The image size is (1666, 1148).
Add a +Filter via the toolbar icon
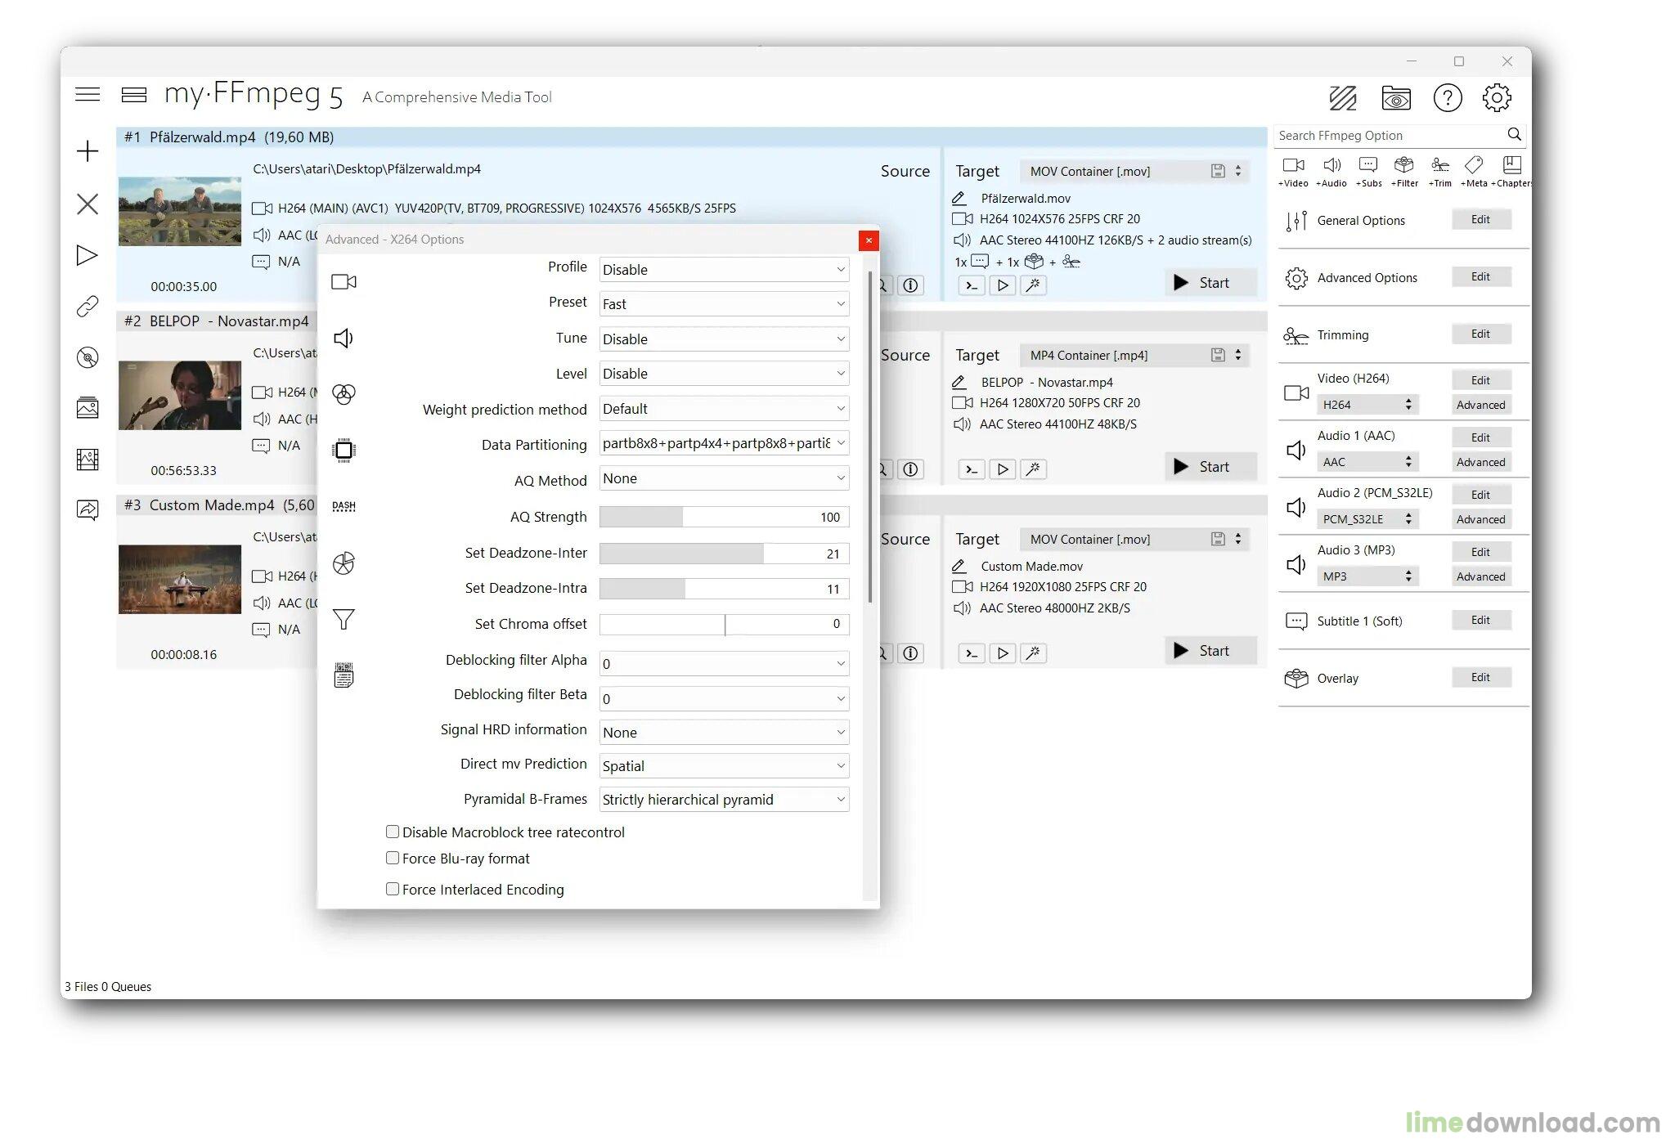coord(1403,166)
